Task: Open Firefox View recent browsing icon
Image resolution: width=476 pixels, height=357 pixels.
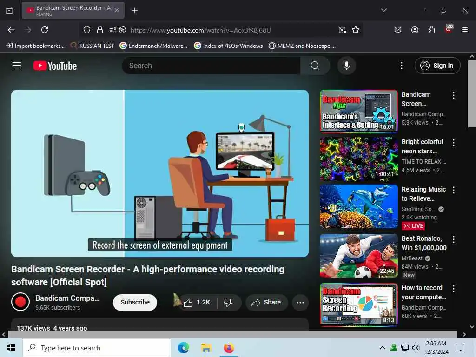Action: 9,10
